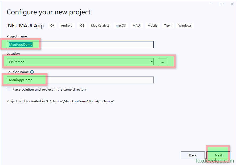
Task: Click the iOS tag
Action: (x=82, y=25)
